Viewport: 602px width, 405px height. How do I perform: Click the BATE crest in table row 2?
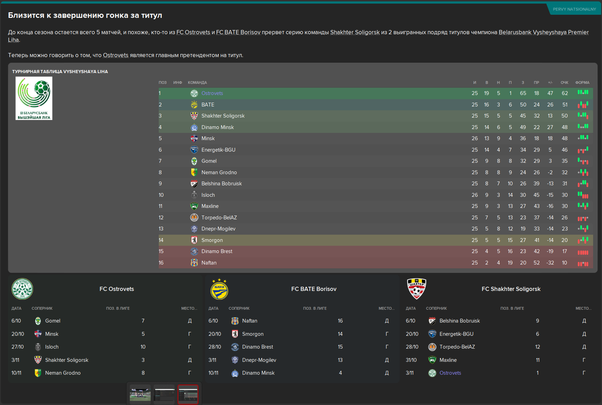194,105
